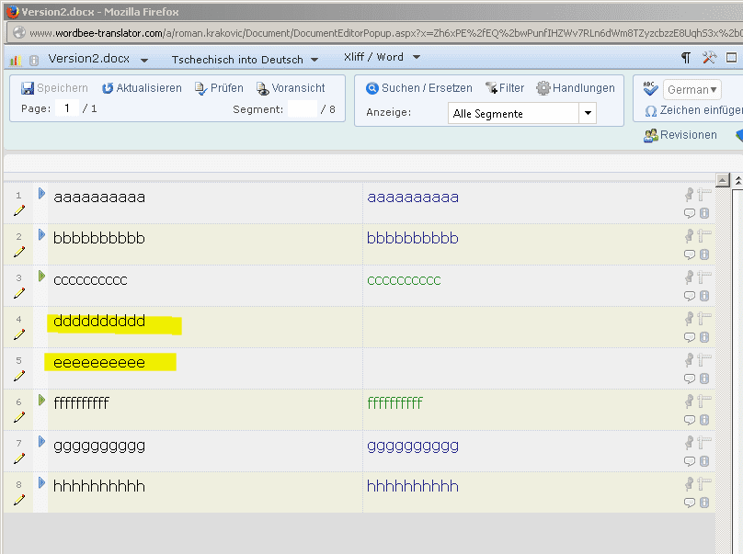The image size is (743, 554).
Task: Click the comment bubble icon in aaaaaaaaaa row
Action: coord(689,213)
